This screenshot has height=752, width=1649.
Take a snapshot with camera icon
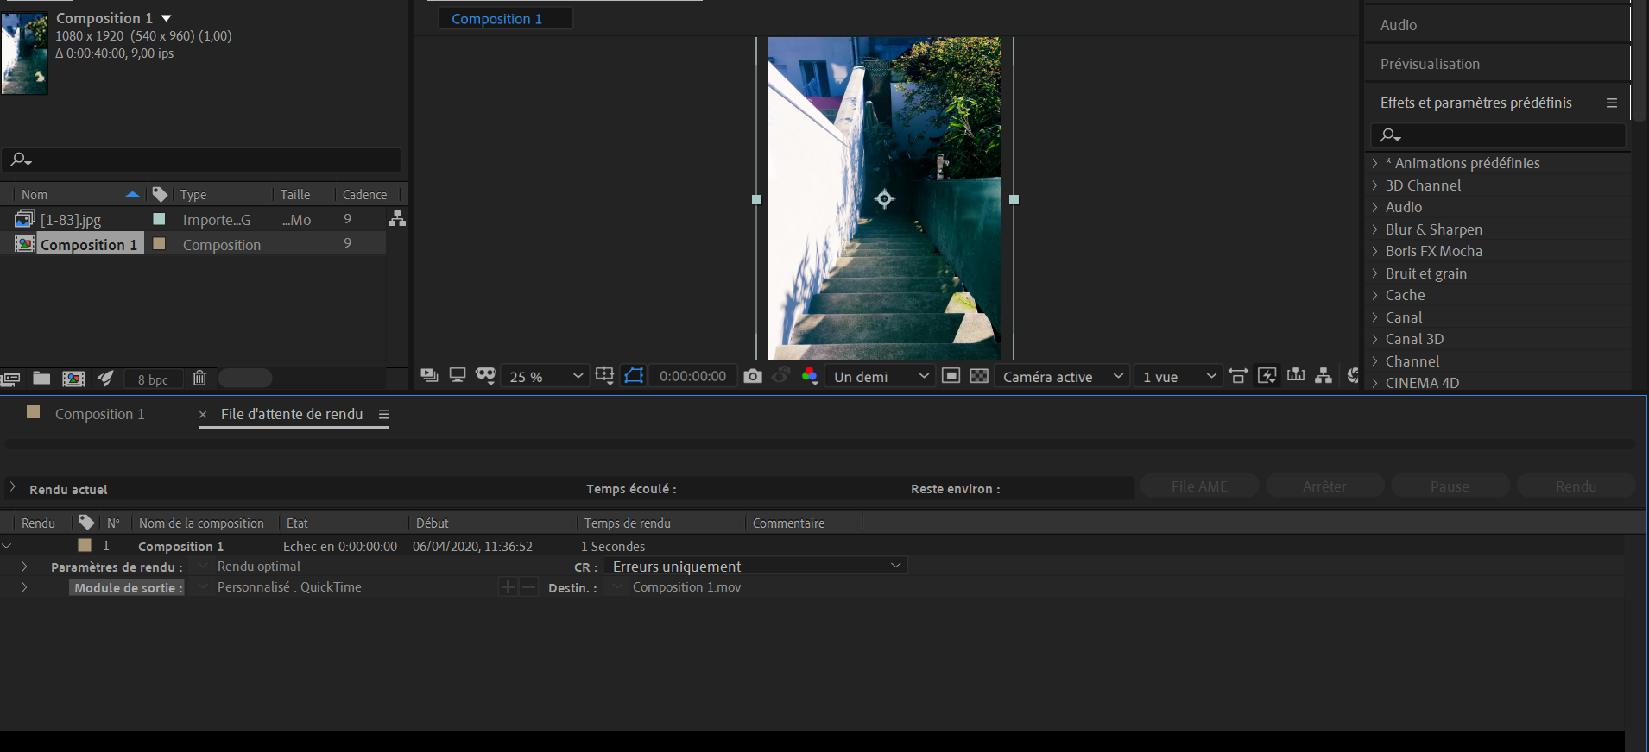pyautogui.click(x=753, y=376)
